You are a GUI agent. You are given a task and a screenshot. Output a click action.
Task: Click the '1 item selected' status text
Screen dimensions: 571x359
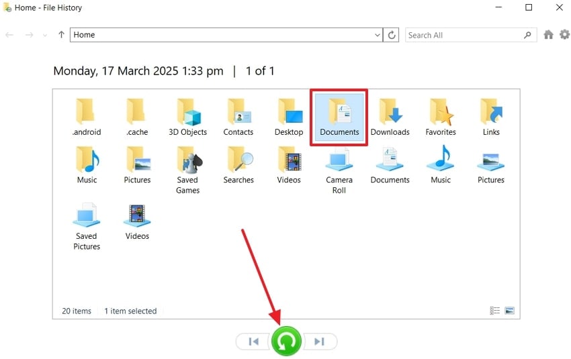click(x=130, y=311)
